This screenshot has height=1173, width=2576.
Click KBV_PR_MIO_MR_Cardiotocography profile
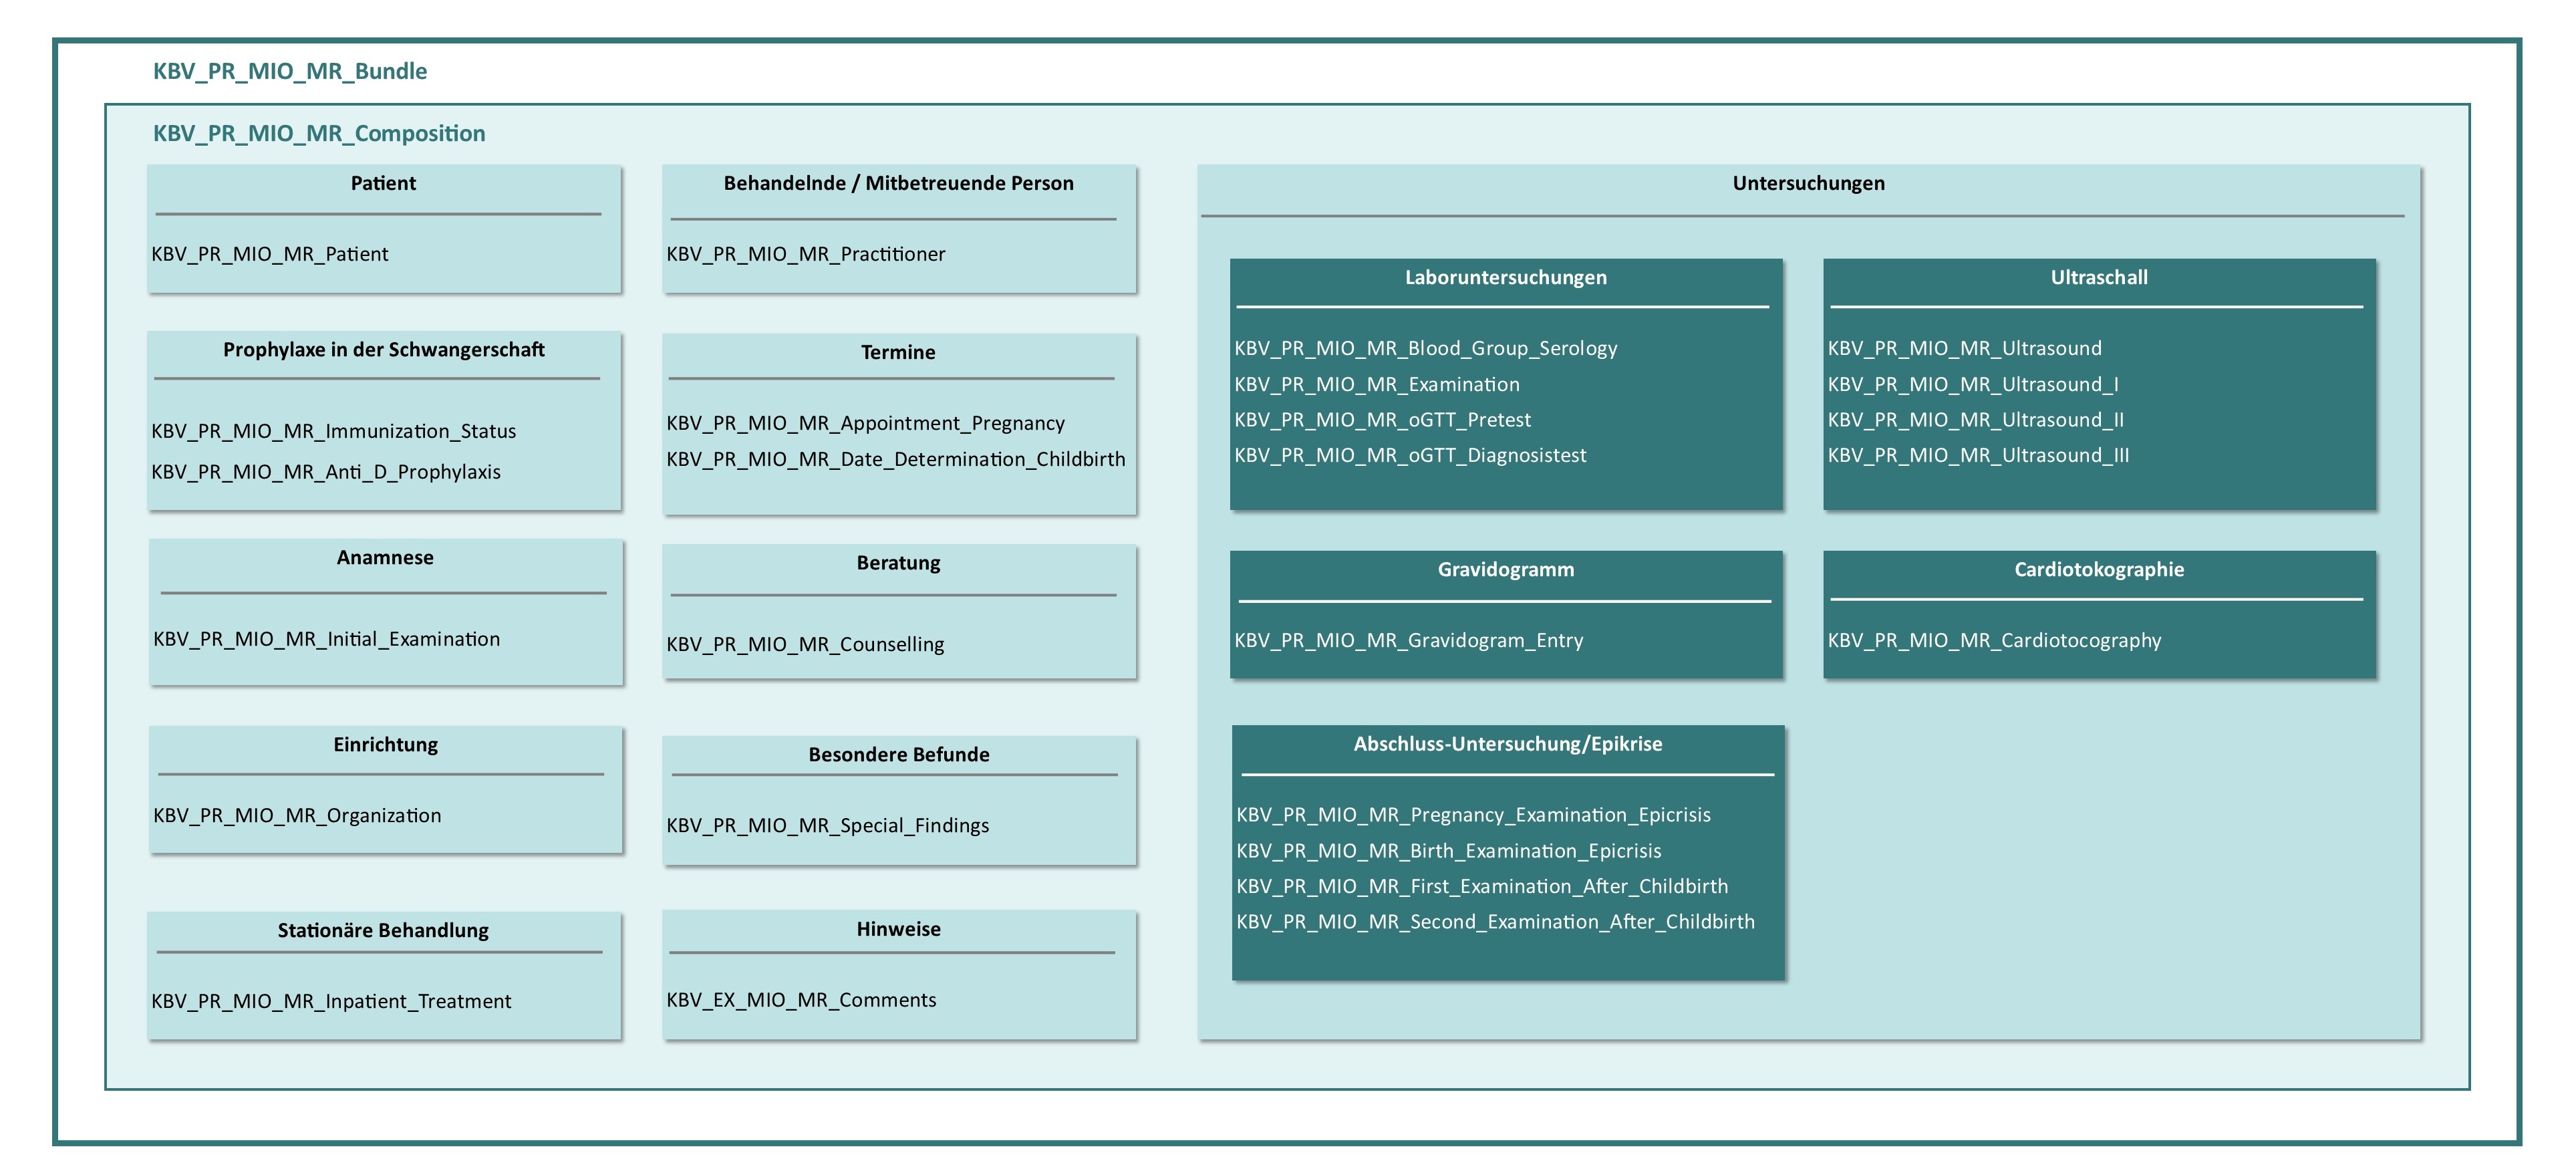[x=1994, y=640]
